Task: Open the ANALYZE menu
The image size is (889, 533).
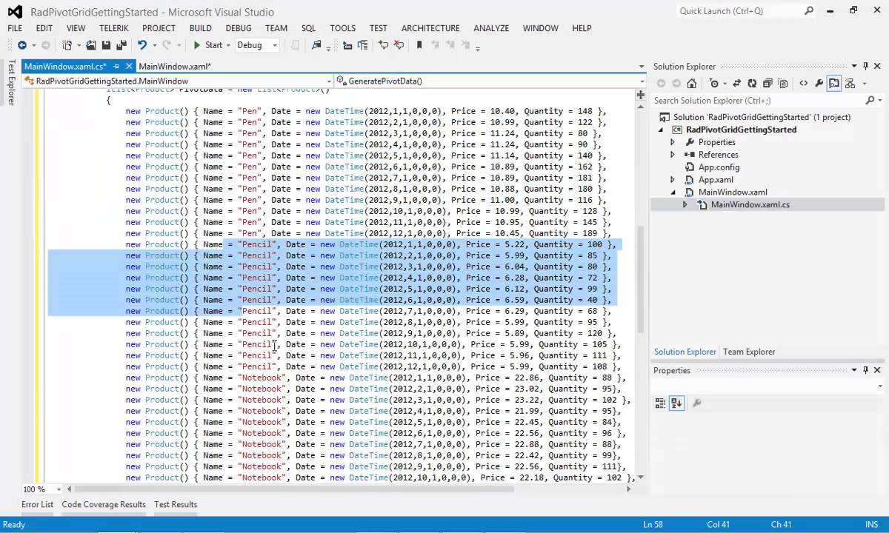Action: tap(491, 28)
